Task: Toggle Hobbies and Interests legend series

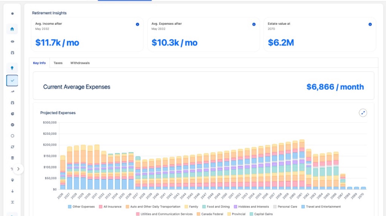Action: (x=251, y=207)
